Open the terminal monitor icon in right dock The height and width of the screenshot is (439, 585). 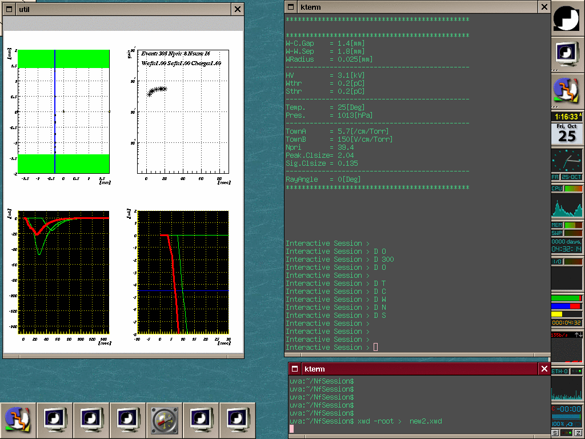coord(567,54)
